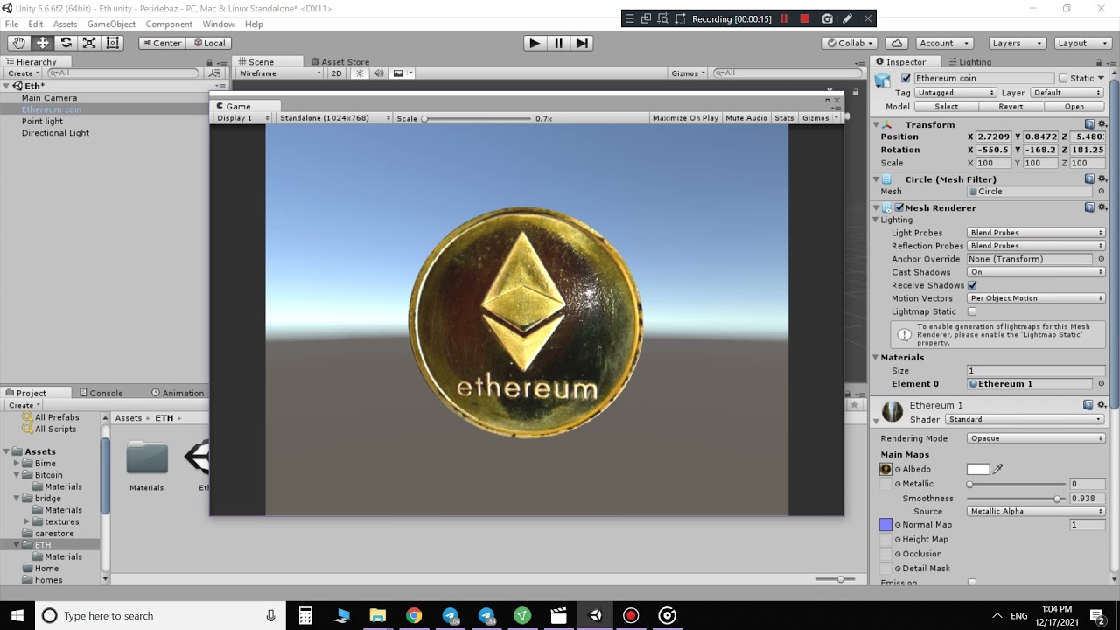Take a snapshot with recorder camera icon
The height and width of the screenshot is (630, 1120).
(827, 18)
